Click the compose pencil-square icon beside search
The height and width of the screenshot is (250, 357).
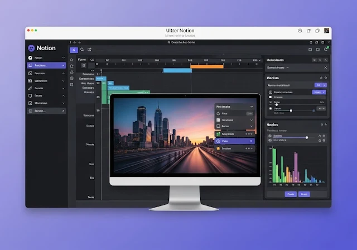pos(89,50)
